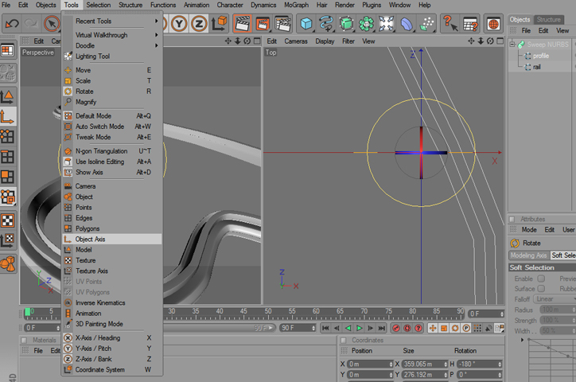Select the live selection cursor tool
This screenshot has width=576, height=382.
(x=53, y=24)
